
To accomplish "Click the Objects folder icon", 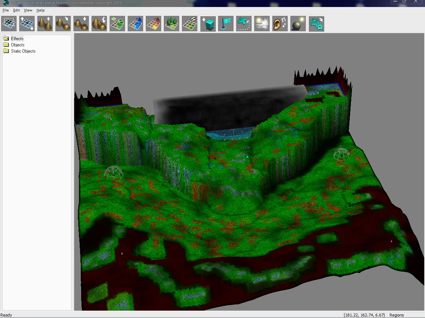I will [x=6, y=45].
